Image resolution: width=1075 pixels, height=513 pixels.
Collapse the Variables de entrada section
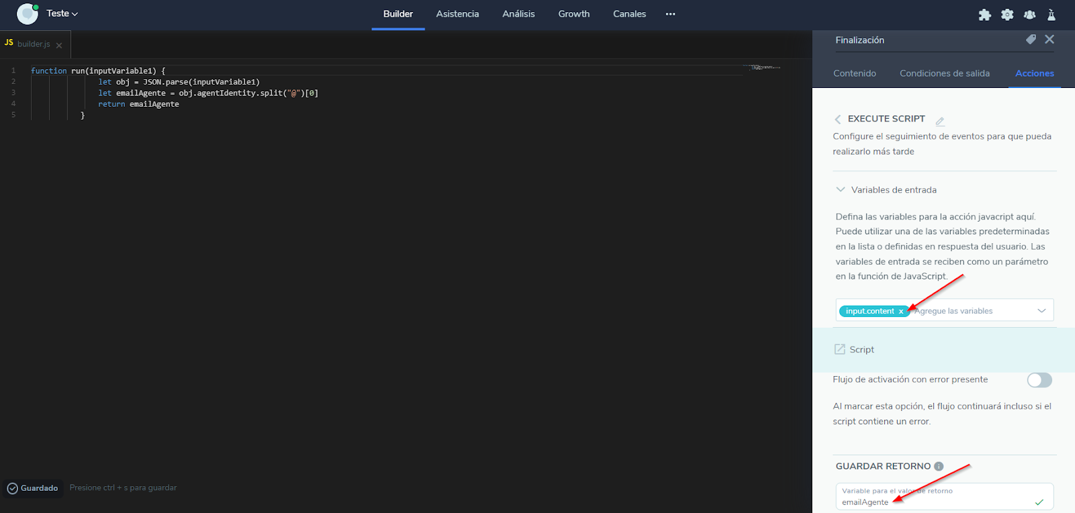tap(841, 190)
